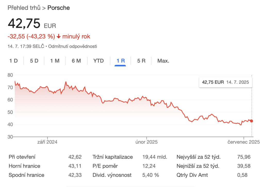Select the YTD range tab

point(98,61)
